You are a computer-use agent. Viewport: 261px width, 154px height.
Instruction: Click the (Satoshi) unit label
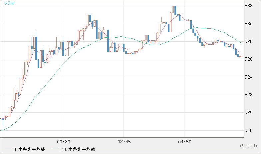pos(248,146)
